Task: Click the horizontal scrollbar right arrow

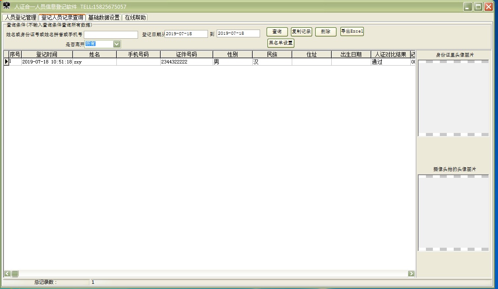Action: [411, 273]
